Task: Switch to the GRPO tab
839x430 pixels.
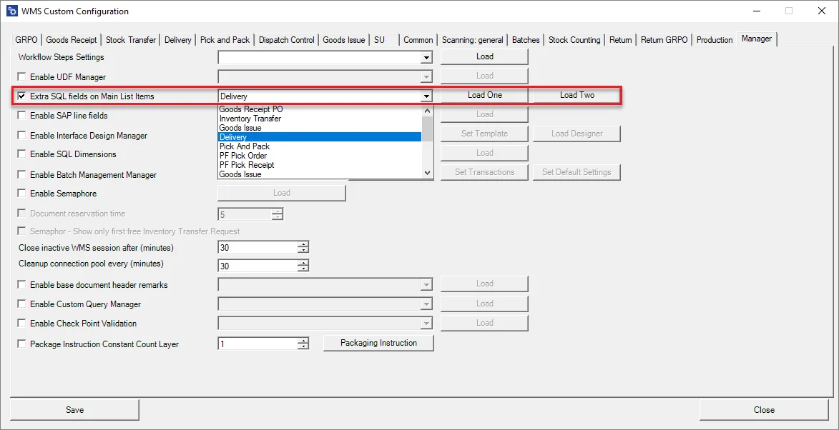Action: coord(26,40)
